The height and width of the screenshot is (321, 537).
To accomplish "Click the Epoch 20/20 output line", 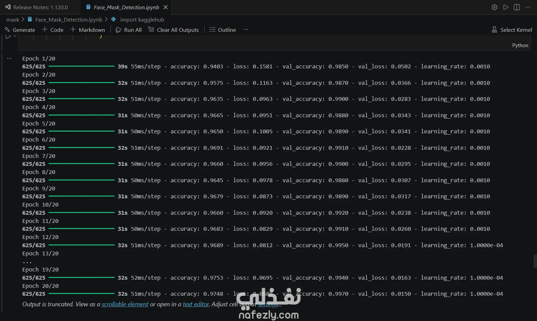I will (x=40, y=286).
